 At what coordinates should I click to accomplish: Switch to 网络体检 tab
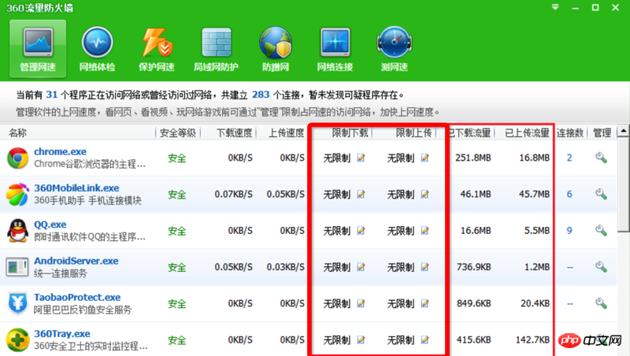(x=97, y=49)
